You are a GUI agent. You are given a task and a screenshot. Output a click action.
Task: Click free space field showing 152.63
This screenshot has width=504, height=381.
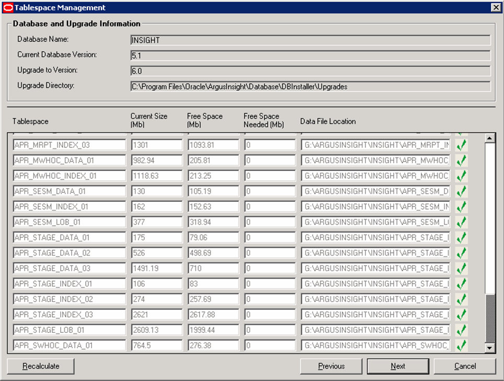[x=213, y=207]
